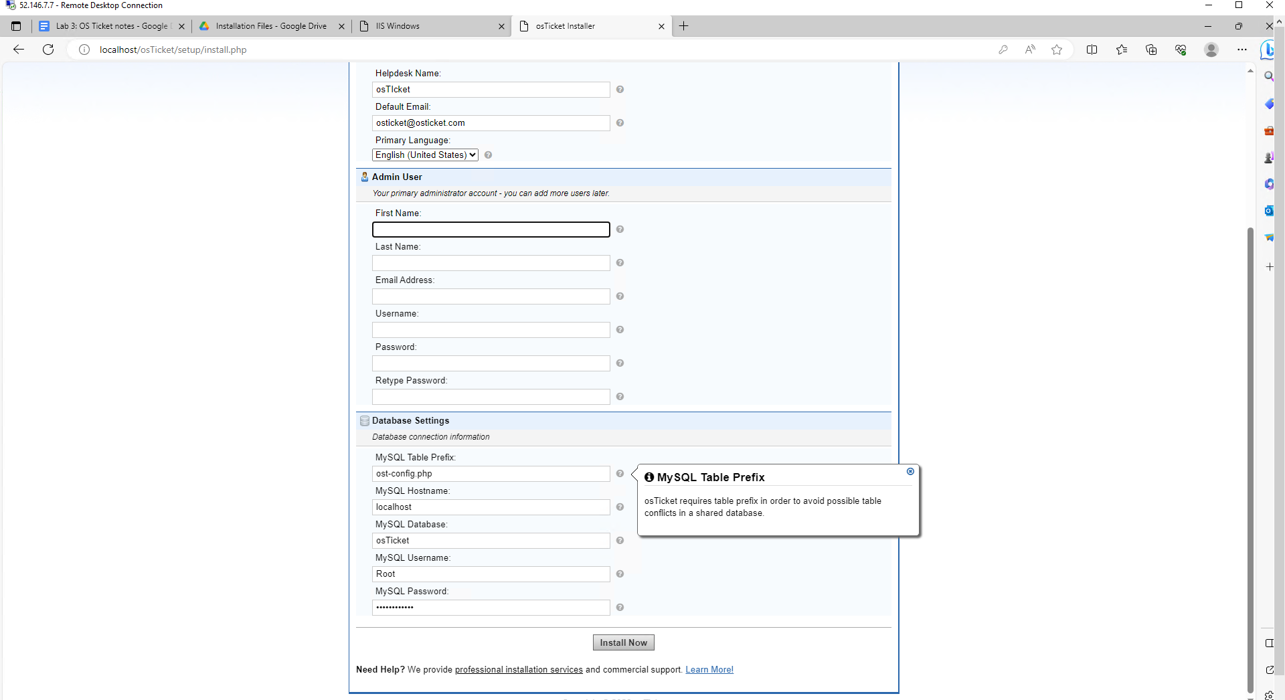This screenshot has width=1285, height=700.
Task: Click help icon next to Retype Password
Action: pyautogui.click(x=620, y=396)
